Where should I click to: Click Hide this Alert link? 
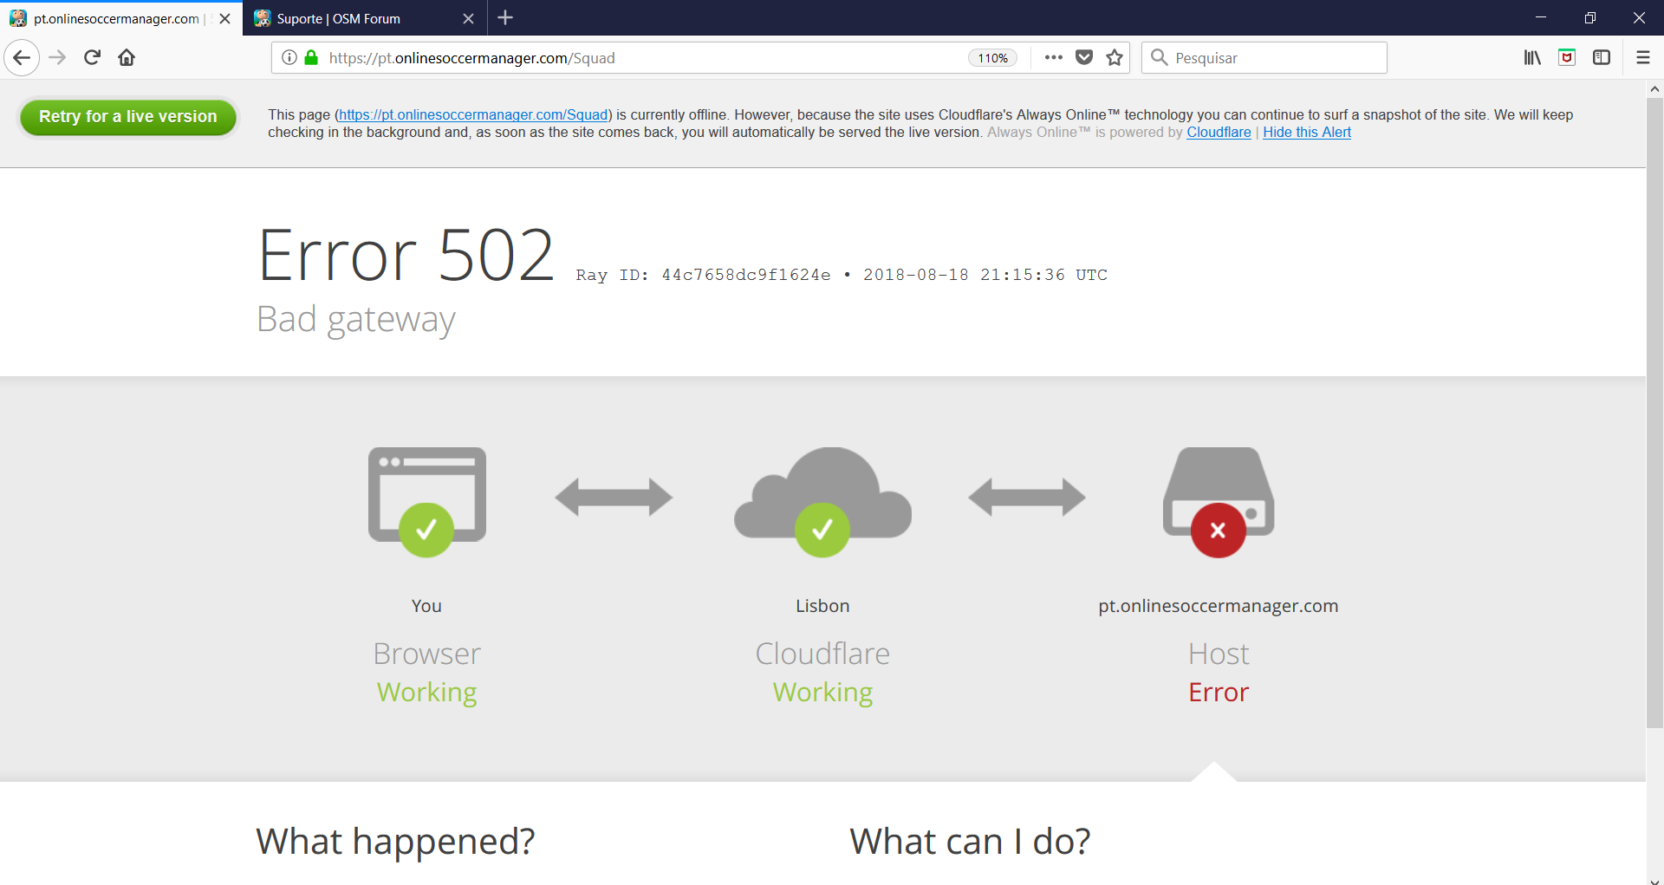click(x=1307, y=133)
